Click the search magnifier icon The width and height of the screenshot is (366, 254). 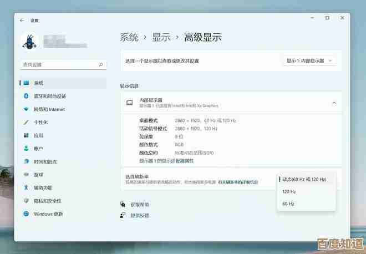pyautogui.click(x=101, y=64)
